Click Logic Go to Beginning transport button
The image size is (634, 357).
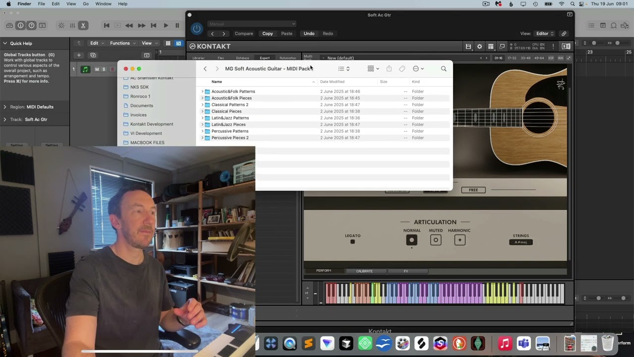106,25
